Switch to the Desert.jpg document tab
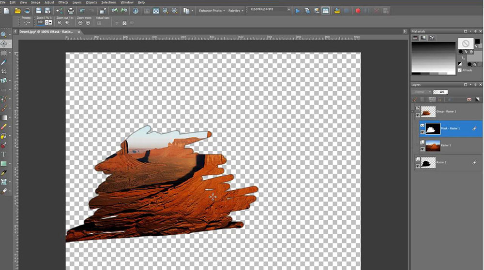 pos(46,32)
